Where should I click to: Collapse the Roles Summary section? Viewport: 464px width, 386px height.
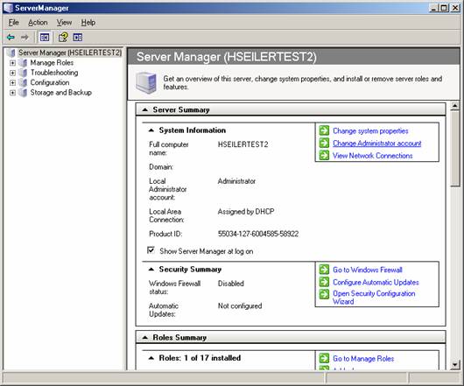(145, 338)
